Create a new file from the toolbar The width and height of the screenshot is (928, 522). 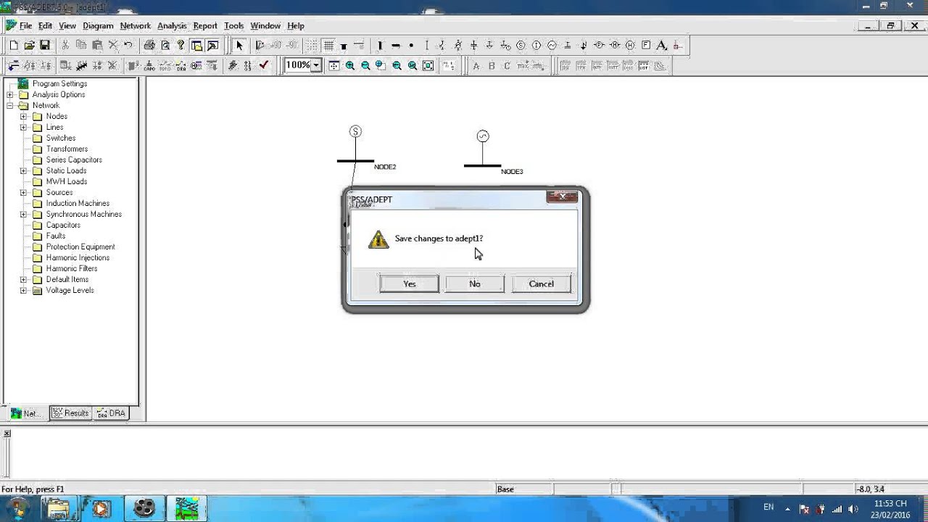pos(14,45)
